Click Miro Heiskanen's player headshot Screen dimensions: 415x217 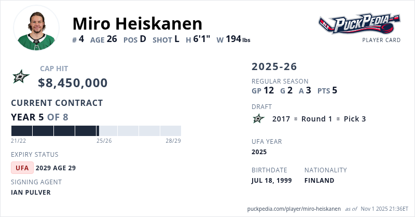(36, 28)
